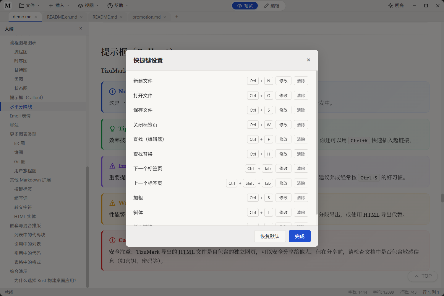Viewport: 444px width, 296px height.
Task: Select 按键标签 in outline
Action: click(x=23, y=189)
